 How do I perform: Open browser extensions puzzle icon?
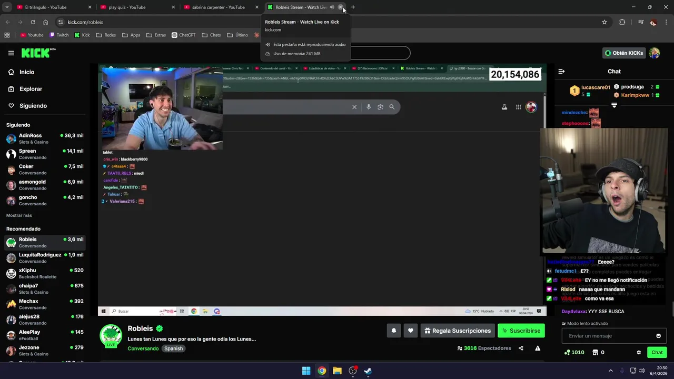tap(622, 22)
